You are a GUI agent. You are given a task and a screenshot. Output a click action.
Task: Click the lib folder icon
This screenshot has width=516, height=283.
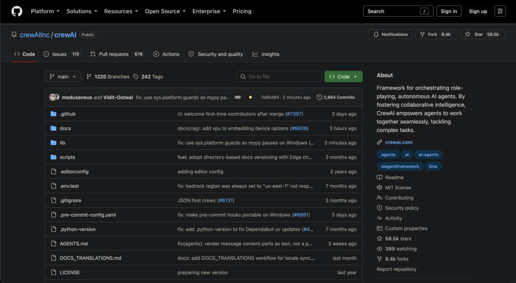pyautogui.click(x=53, y=143)
